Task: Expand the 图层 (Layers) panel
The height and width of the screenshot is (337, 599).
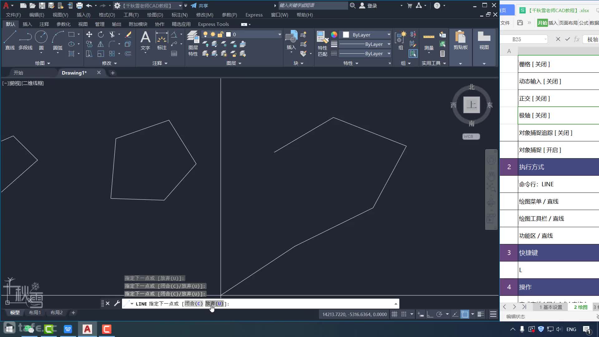Action: (x=234, y=63)
